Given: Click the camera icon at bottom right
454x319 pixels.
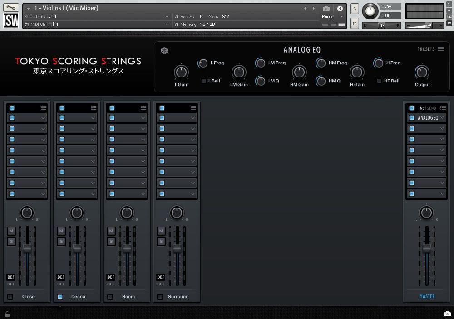Looking at the screenshot, I should pyautogui.click(x=447, y=314).
